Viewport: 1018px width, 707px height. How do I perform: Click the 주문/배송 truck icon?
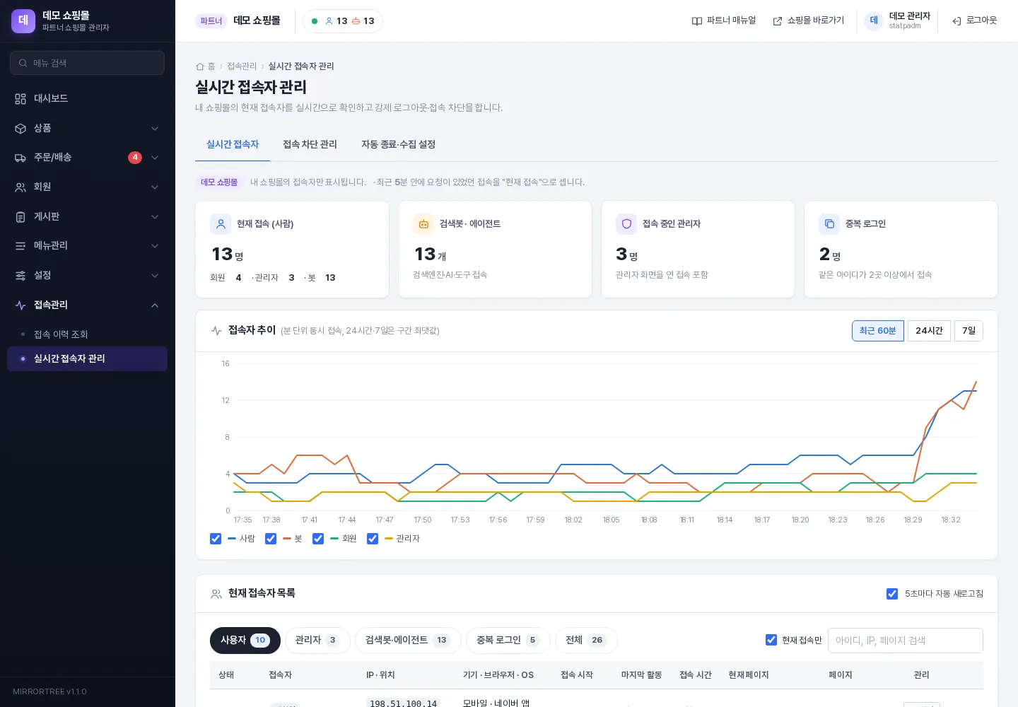[21, 158]
